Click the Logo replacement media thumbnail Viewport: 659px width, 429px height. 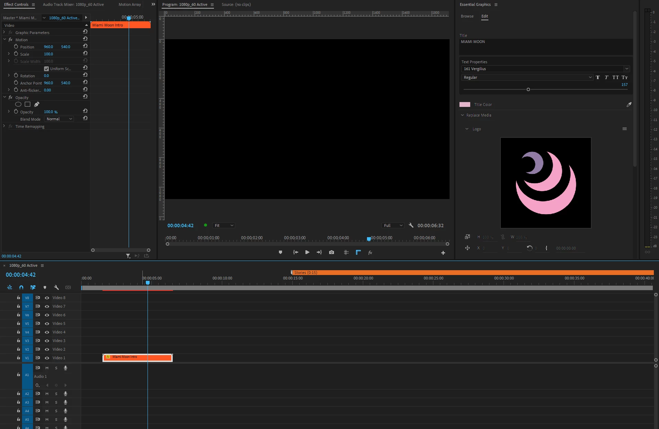coord(545,183)
